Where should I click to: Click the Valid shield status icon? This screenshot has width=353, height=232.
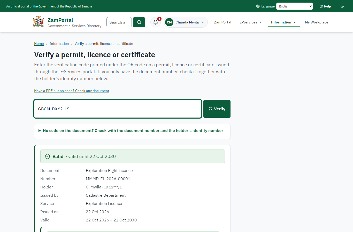click(x=48, y=156)
